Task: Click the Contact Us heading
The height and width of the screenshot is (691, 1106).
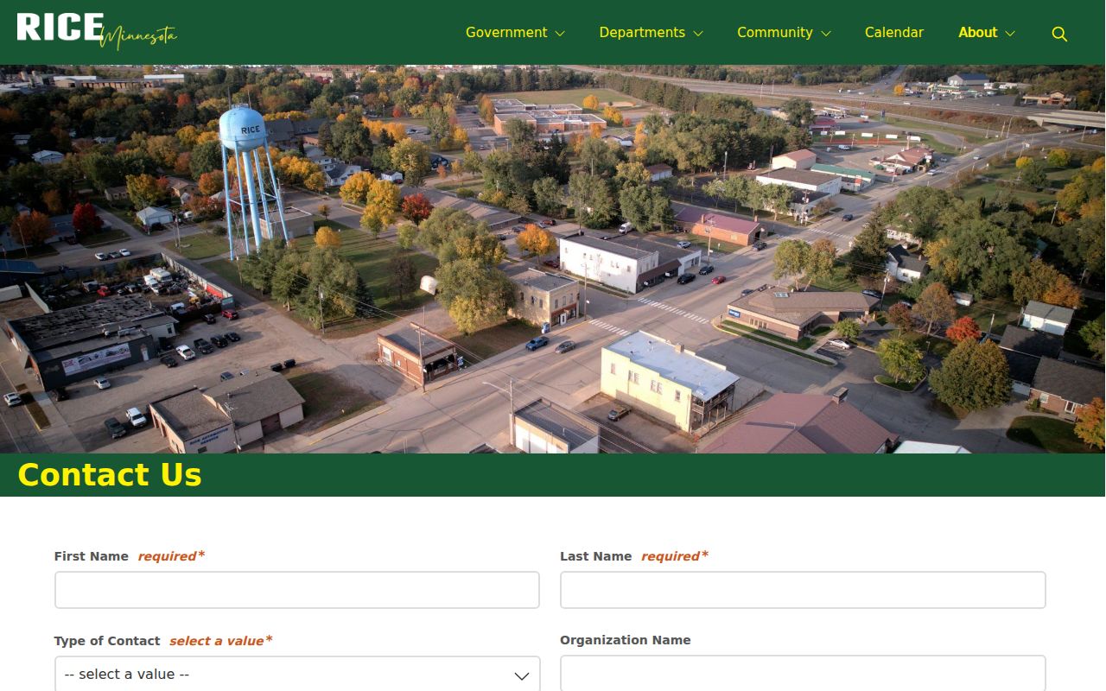Action: (110, 475)
